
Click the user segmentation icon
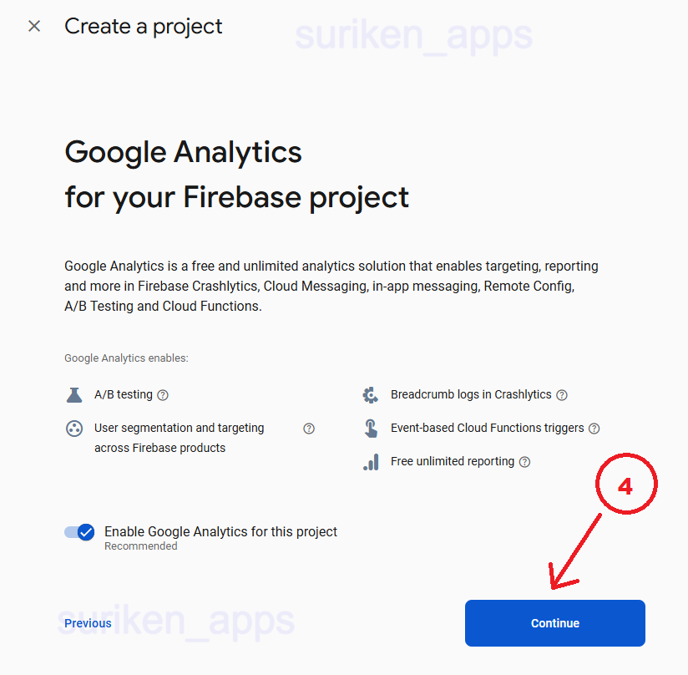74,429
